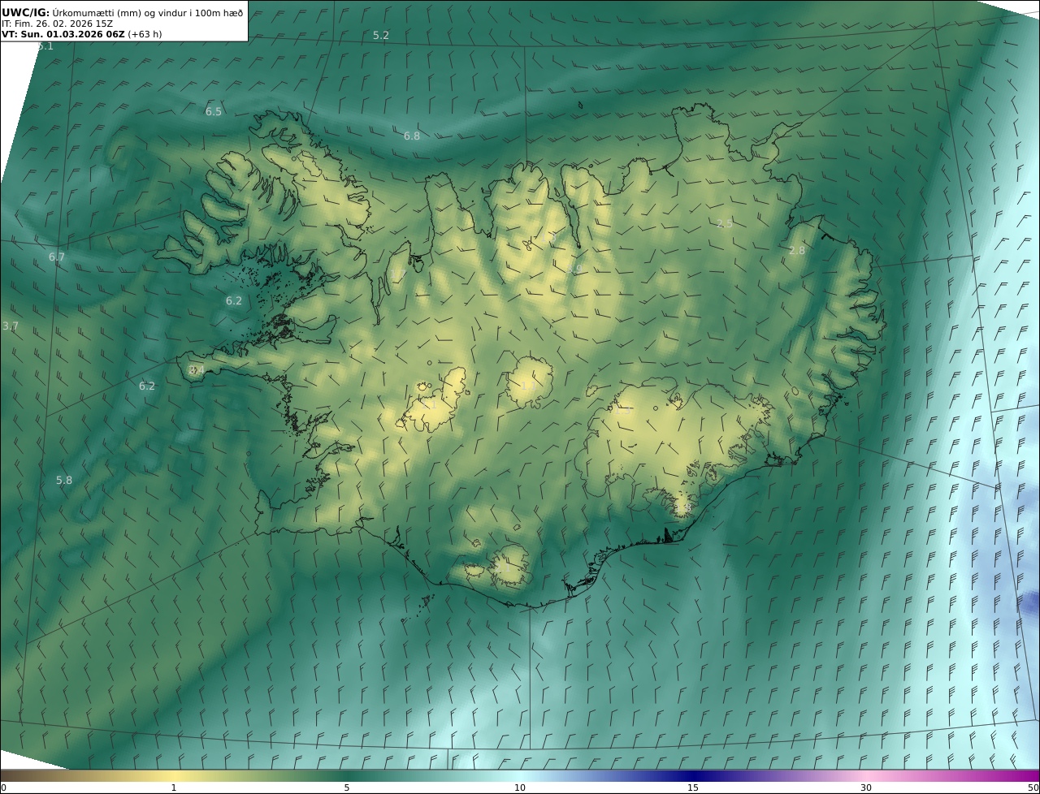Click the 6.5 value label
Screen dimensions: 1040x794
[213, 111]
